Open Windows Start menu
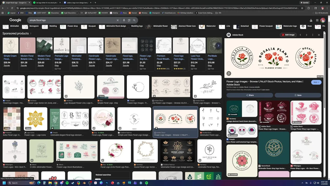The width and height of the screenshot is (330, 186). point(4,183)
